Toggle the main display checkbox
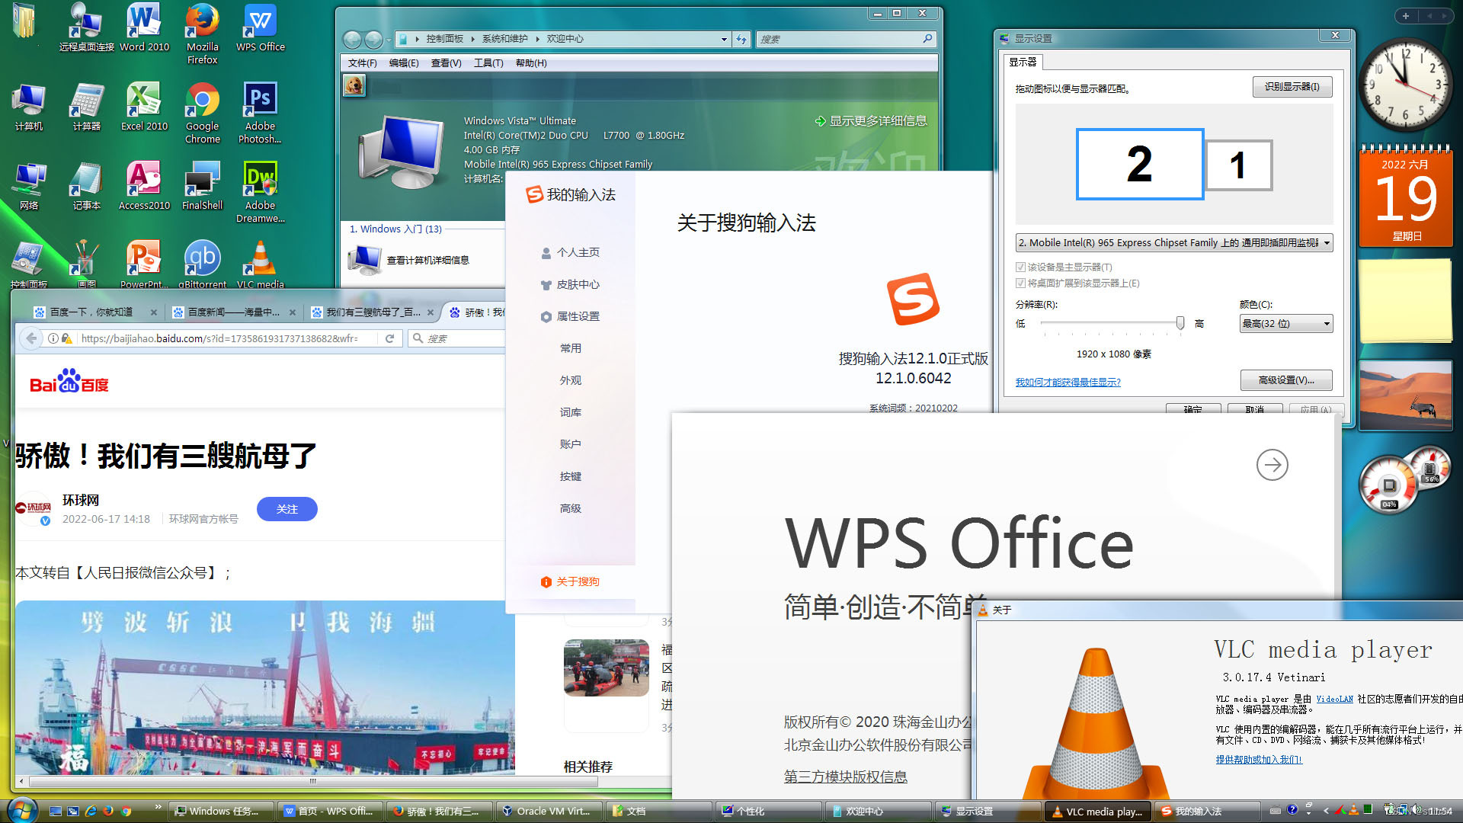 (1020, 267)
